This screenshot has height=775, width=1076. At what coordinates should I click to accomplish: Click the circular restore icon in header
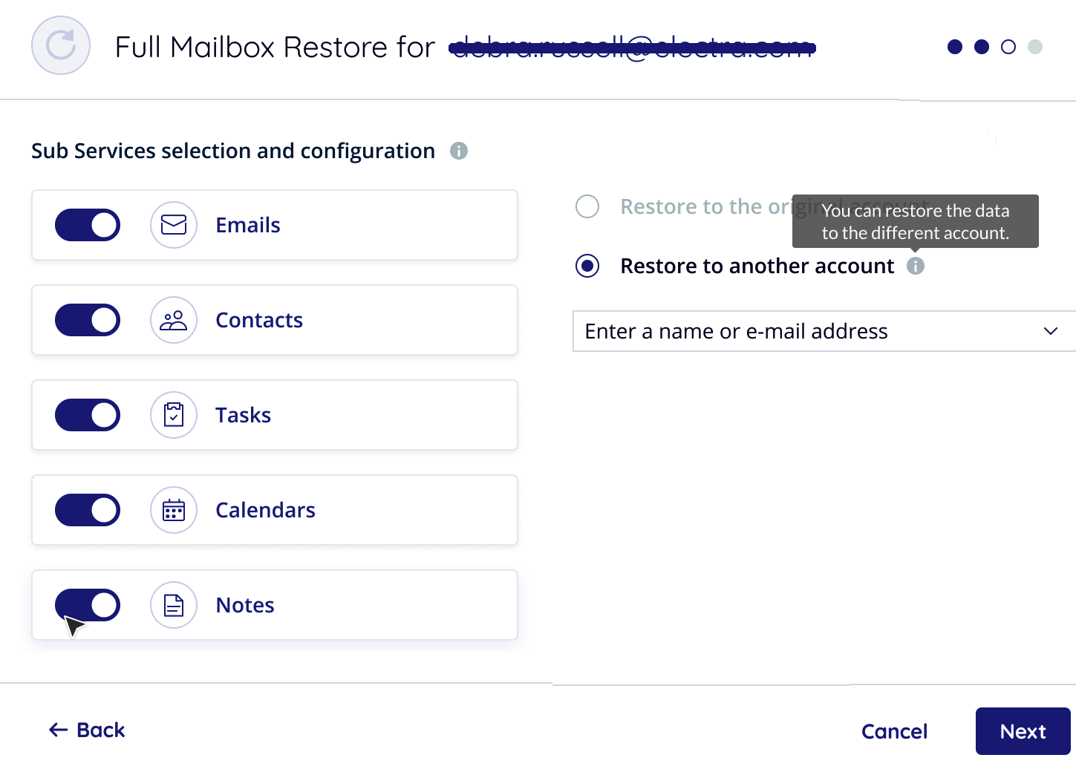coord(61,45)
